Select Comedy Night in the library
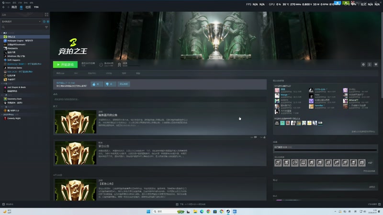Image resolution: width=383 pixels, height=215 pixels. point(14,118)
